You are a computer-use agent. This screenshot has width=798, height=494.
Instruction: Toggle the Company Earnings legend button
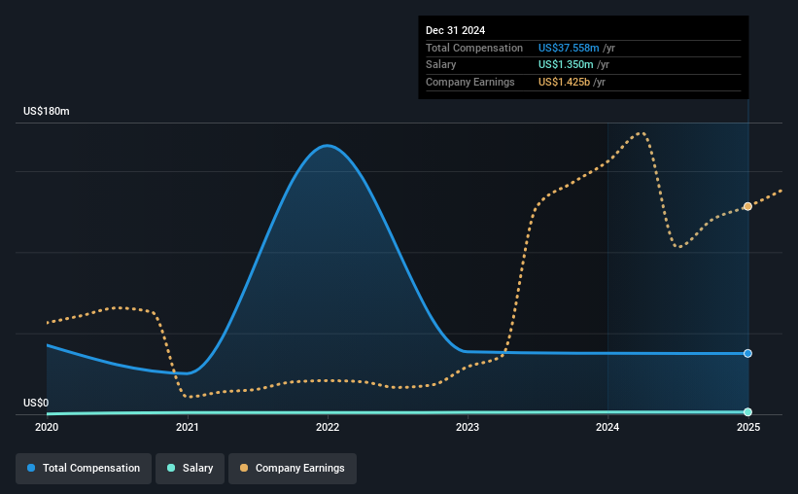293,468
